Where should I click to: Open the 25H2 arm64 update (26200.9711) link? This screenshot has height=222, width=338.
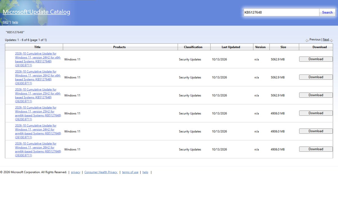(x=38, y=113)
